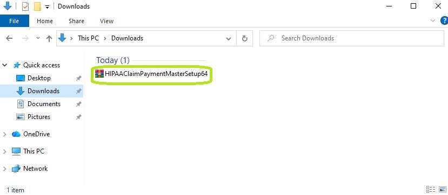Open the recent locations dropdown arrow
Image resolution: width=448 pixels, height=195 pixels.
coord(38,38)
